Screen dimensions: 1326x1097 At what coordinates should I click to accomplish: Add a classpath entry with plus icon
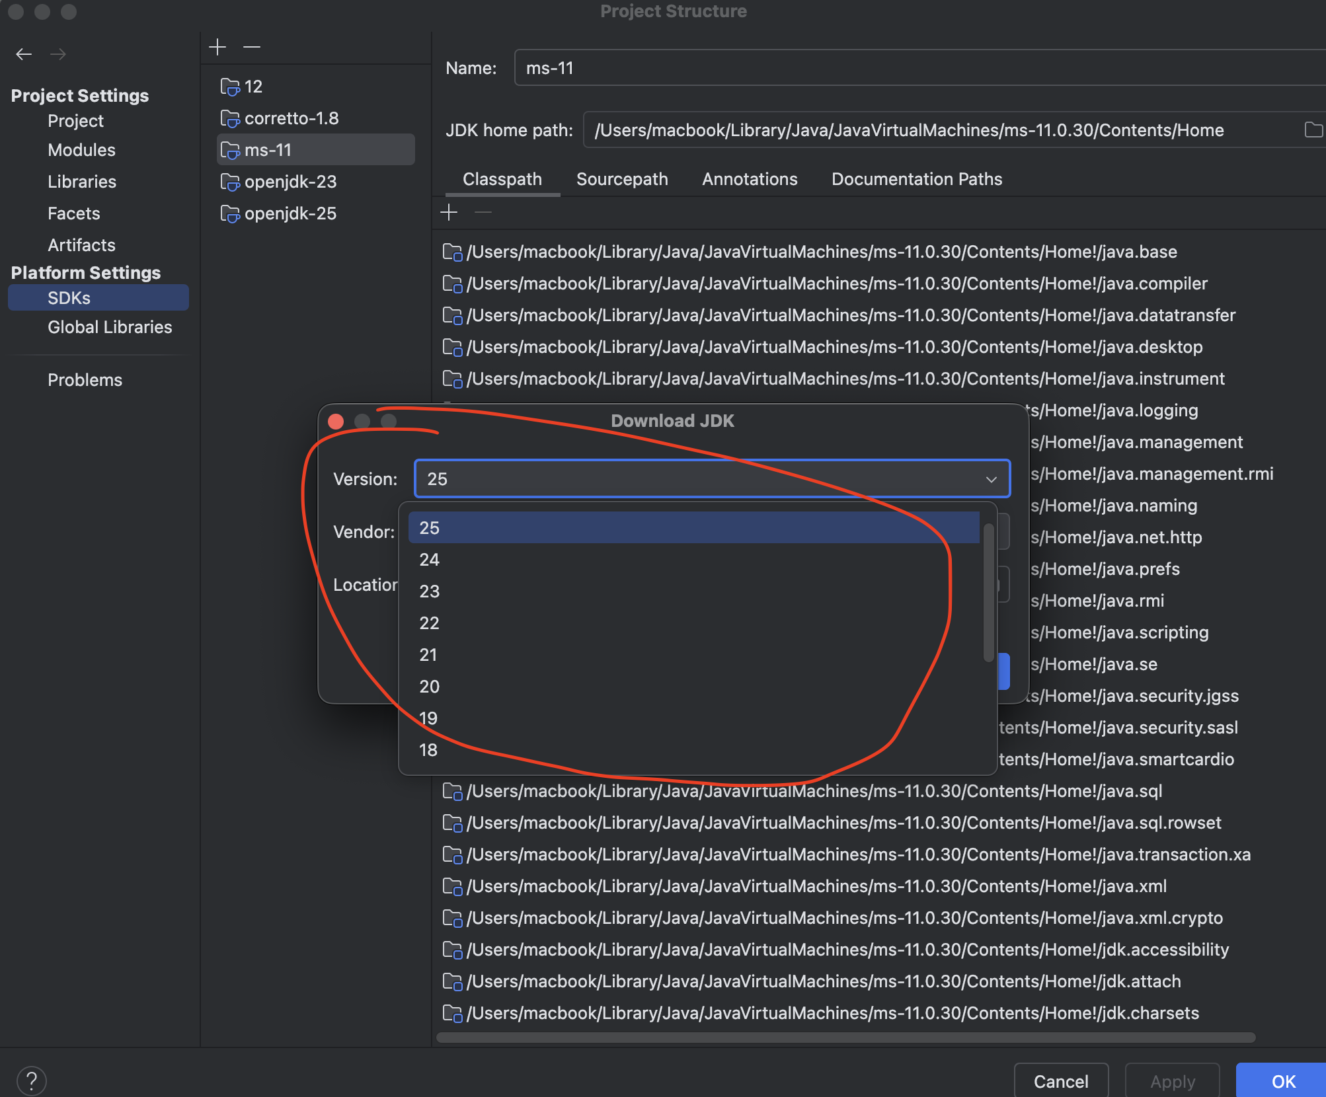(449, 212)
